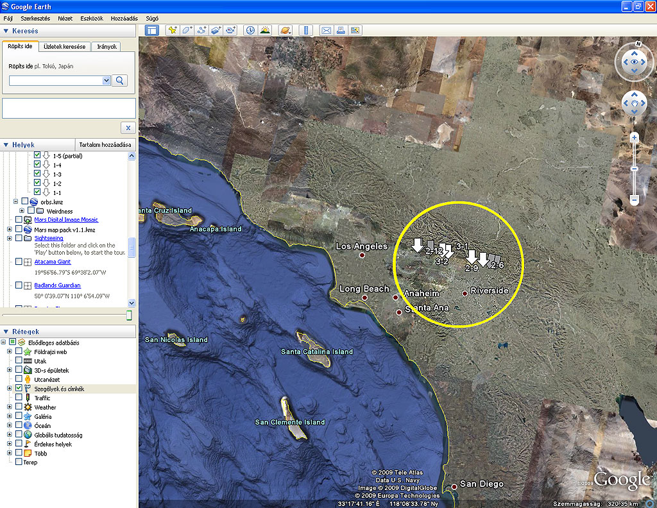
Task: Click the 2-9 arrow placemark on map
Action: pos(472,258)
